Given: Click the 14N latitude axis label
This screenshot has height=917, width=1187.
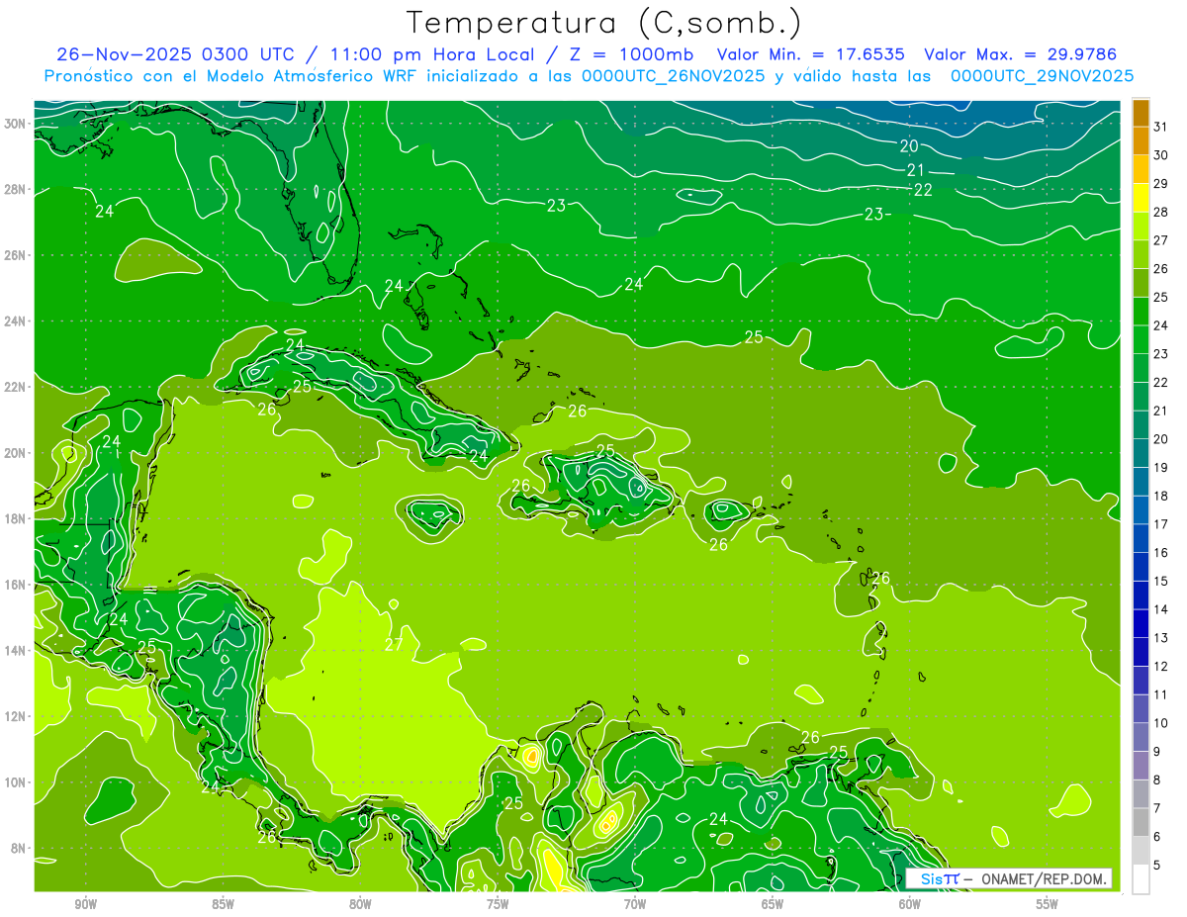Looking at the screenshot, I should click(x=15, y=651).
